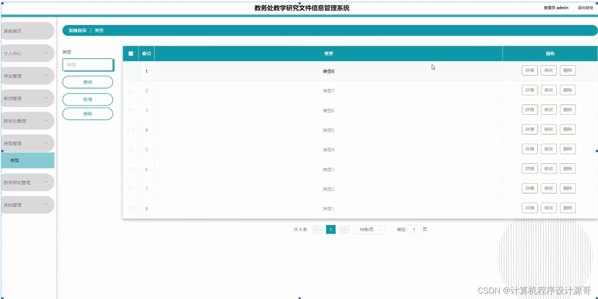Click the 类型1 table cell
Screen dimensions: 598x299
[329, 209]
